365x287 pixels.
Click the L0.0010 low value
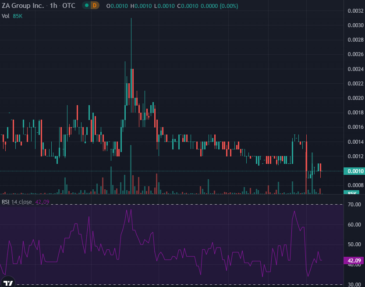(164, 6)
